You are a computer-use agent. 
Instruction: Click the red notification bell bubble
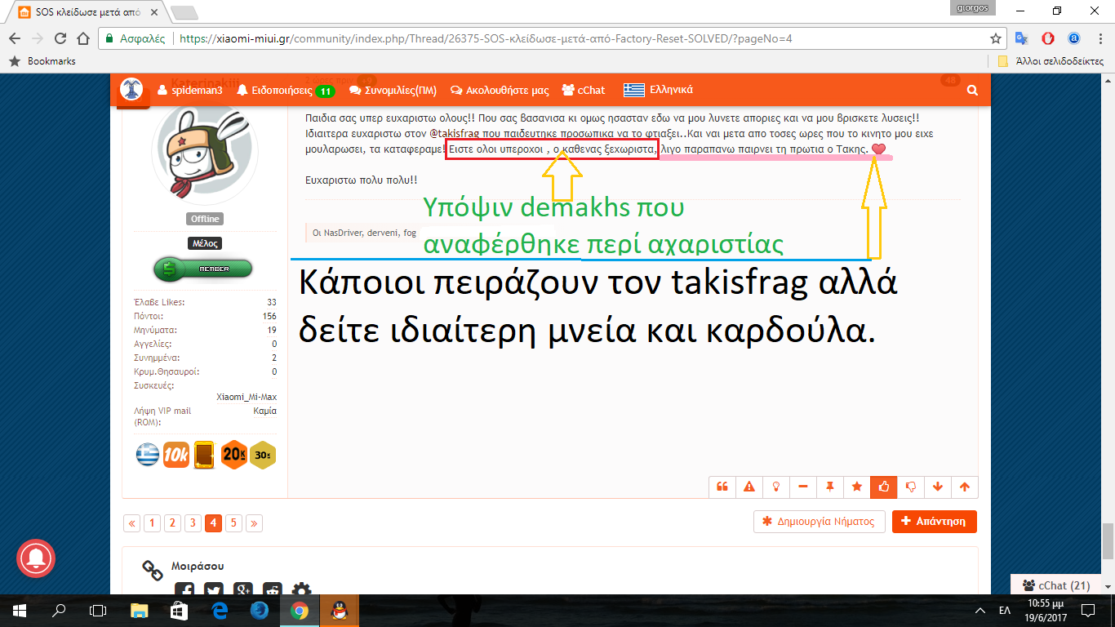click(36, 558)
